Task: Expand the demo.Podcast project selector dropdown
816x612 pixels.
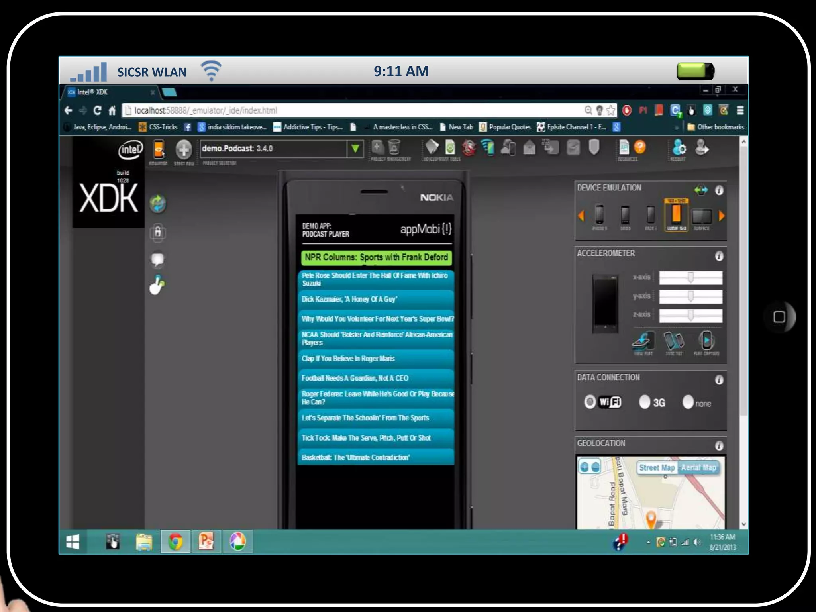Action: [x=355, y=149]
